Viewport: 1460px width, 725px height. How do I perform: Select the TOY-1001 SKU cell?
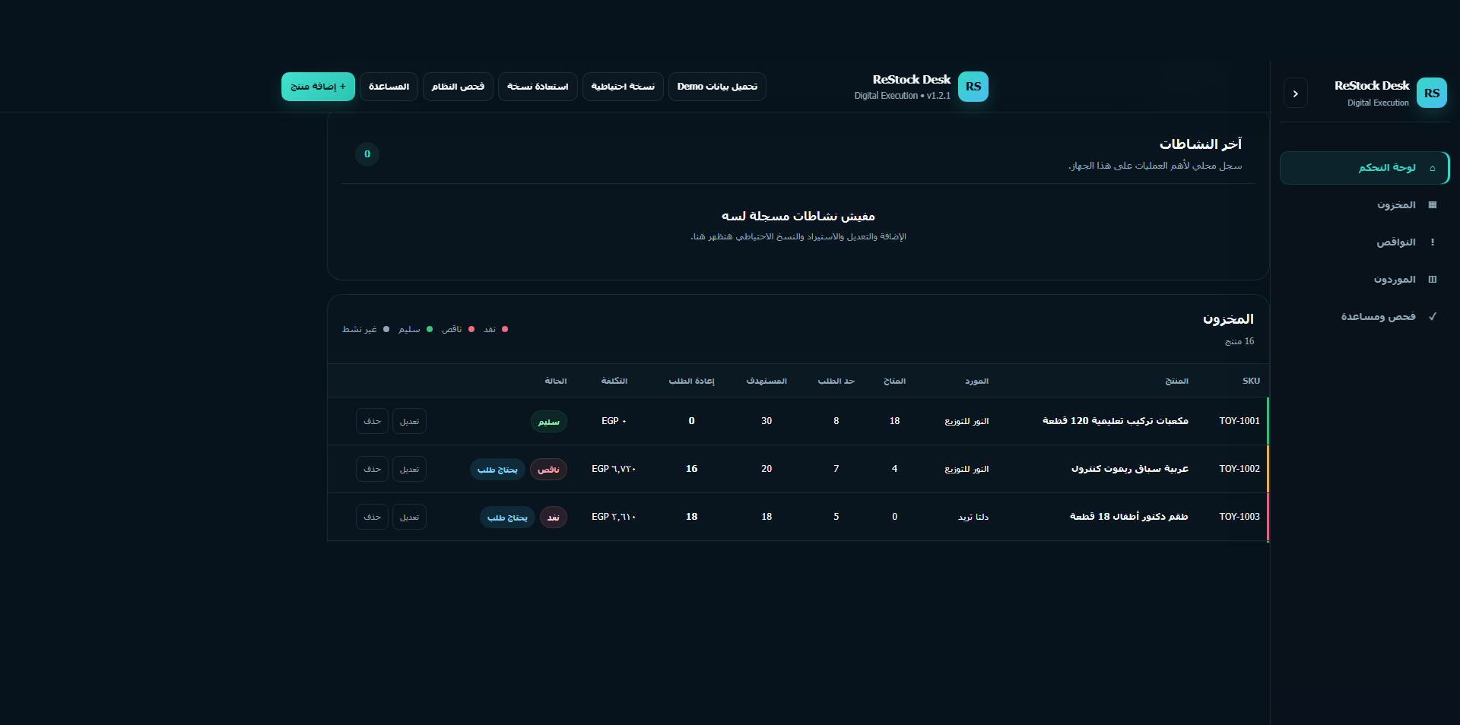click(x=1239, y=421)
